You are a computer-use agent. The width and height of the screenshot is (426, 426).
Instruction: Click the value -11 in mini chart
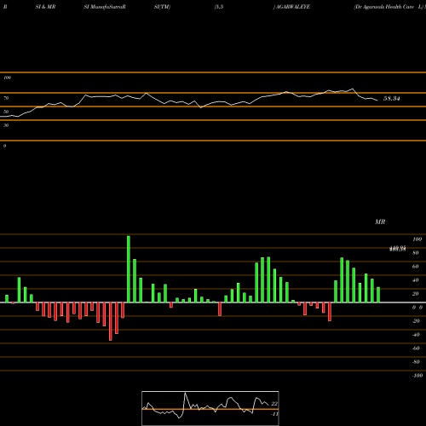274,414
